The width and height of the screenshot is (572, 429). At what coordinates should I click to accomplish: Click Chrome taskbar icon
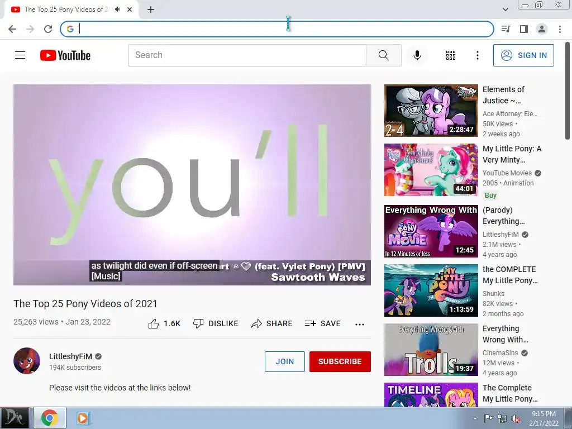50,418
